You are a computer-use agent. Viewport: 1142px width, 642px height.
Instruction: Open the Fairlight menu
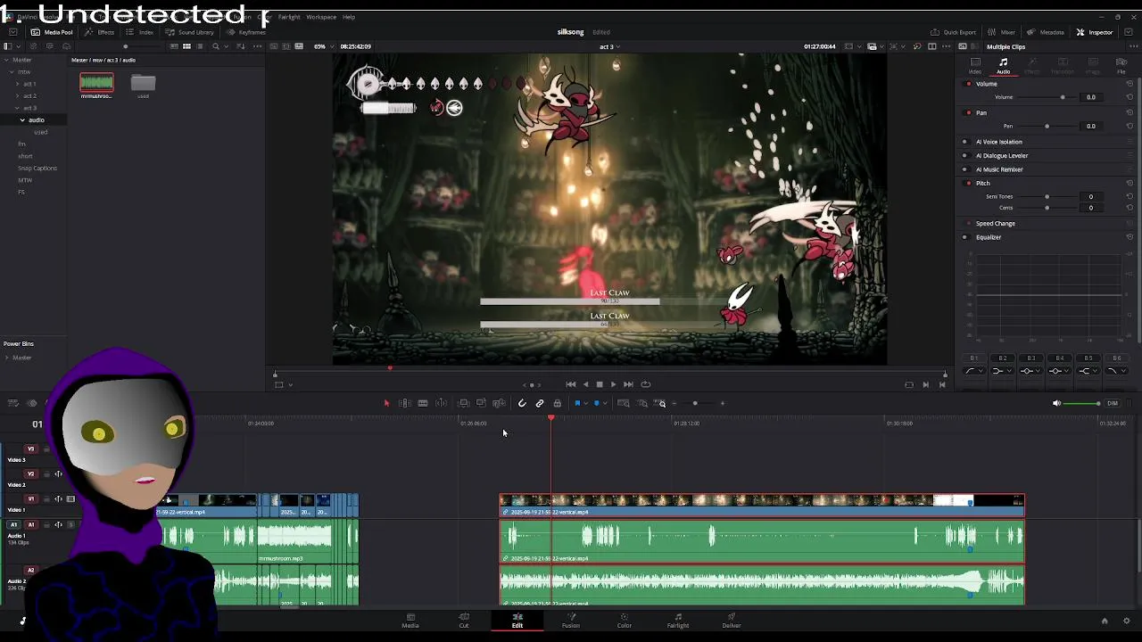289,17
